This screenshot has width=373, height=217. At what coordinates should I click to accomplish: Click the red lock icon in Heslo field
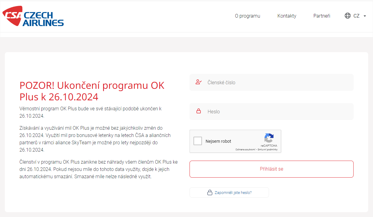pos(199,111)
